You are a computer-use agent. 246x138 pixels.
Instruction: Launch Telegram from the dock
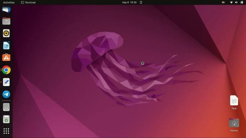[x=6, y=94]
